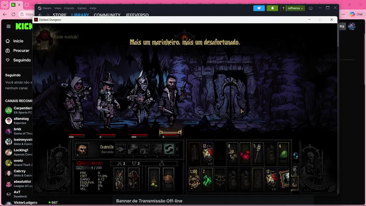Open the brkk recommended channel
The height and width of the screenshot is (206, 366).
tap(19, 131)
